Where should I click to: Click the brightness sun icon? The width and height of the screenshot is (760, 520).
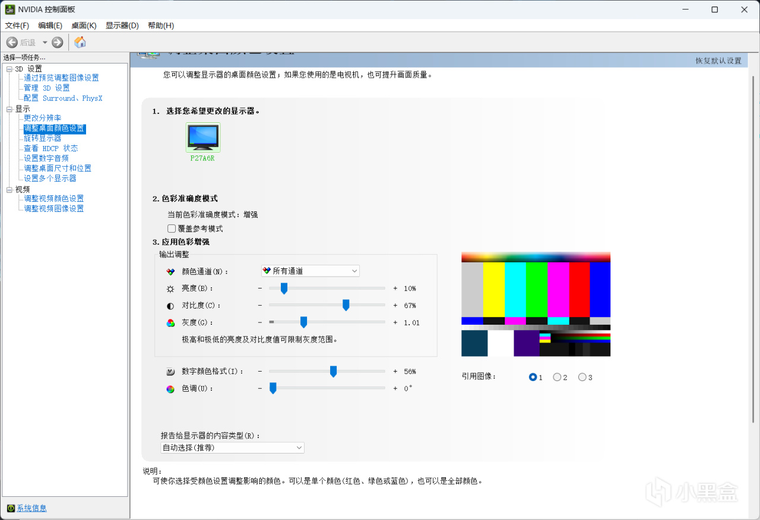point(170,288)
